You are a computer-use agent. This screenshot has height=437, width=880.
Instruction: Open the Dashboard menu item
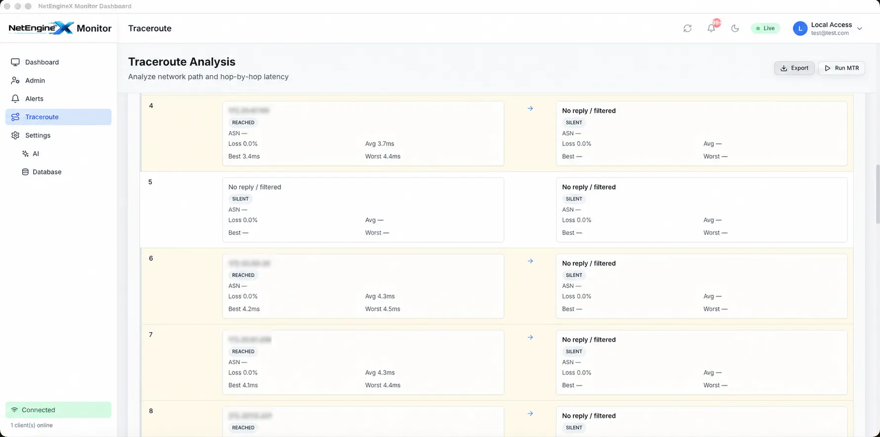point(58,62)
